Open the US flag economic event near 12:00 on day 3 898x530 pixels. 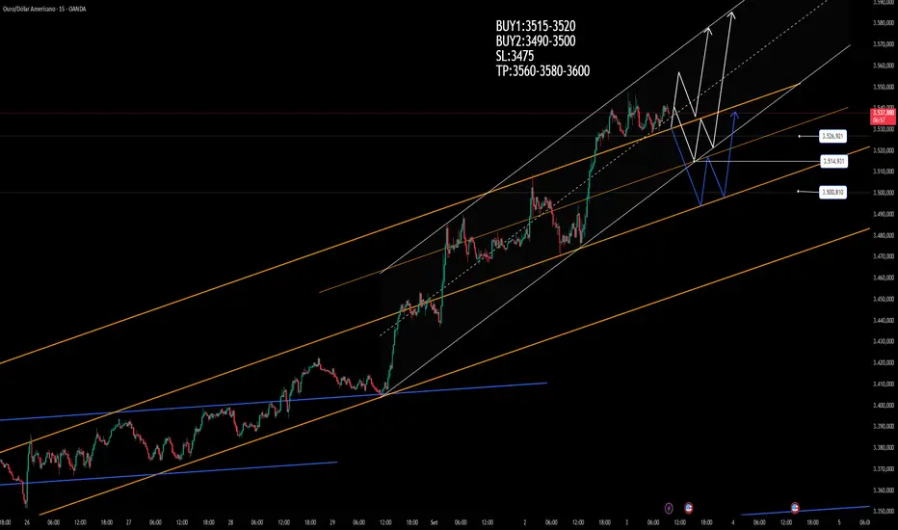click(x=688, y=508)
